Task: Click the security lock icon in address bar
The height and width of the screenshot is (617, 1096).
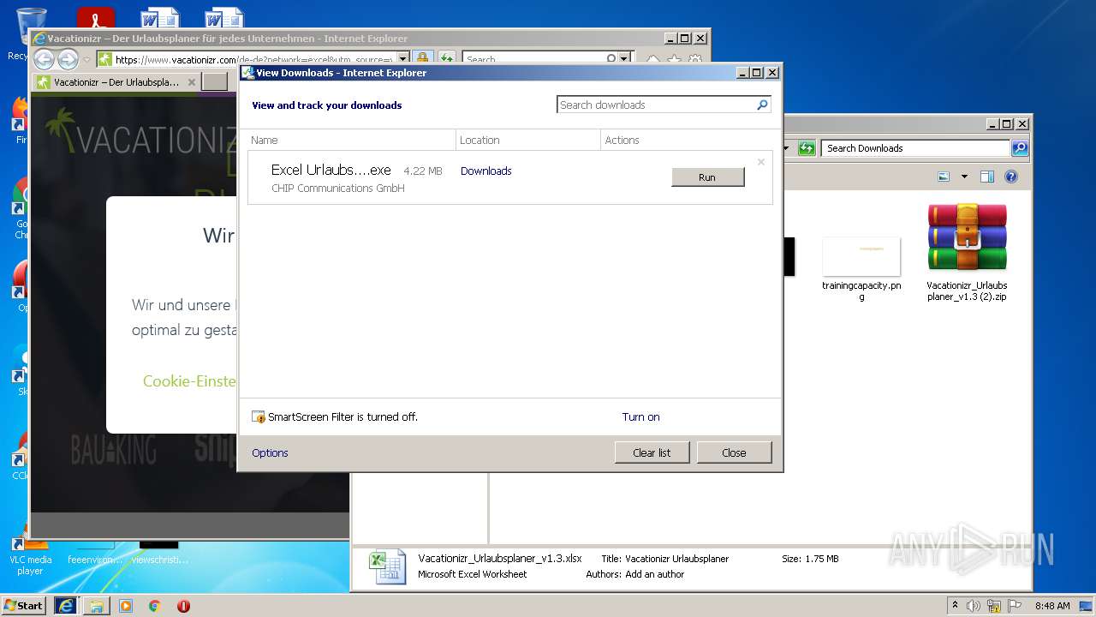Action: [422, 58]
